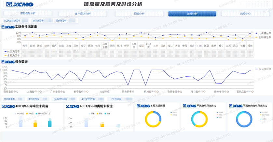The image size is (273, 142).
Task: Click yellow bar in 4001库不同类别未发运
Action: tap(102, 126)
